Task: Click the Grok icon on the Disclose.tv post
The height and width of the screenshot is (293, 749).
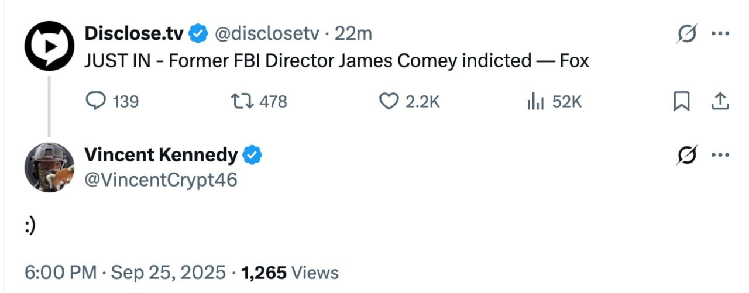Action: (687, 35)
